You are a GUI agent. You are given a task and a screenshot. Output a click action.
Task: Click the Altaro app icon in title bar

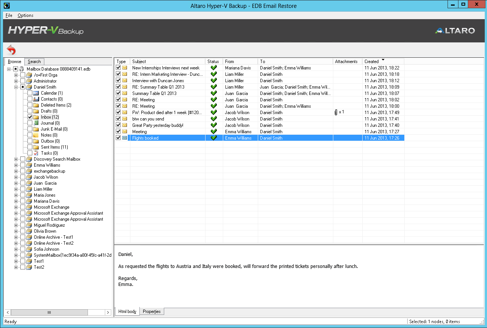6,5
